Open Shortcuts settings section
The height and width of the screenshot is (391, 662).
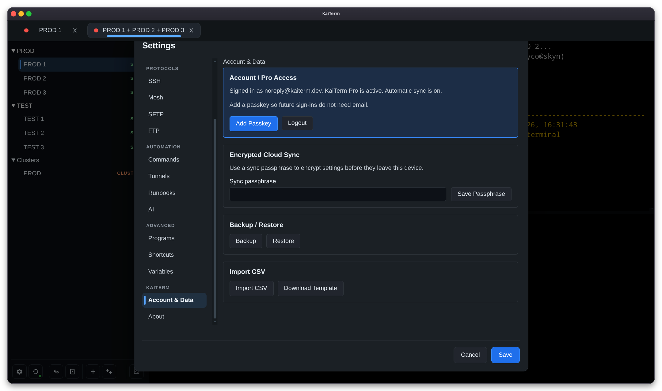[x=174, y=255]
